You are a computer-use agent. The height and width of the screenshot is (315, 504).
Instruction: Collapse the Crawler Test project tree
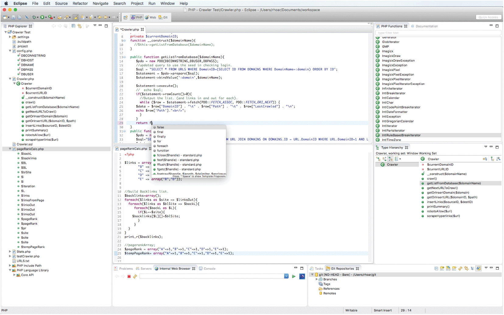click(x=5, y=32)
